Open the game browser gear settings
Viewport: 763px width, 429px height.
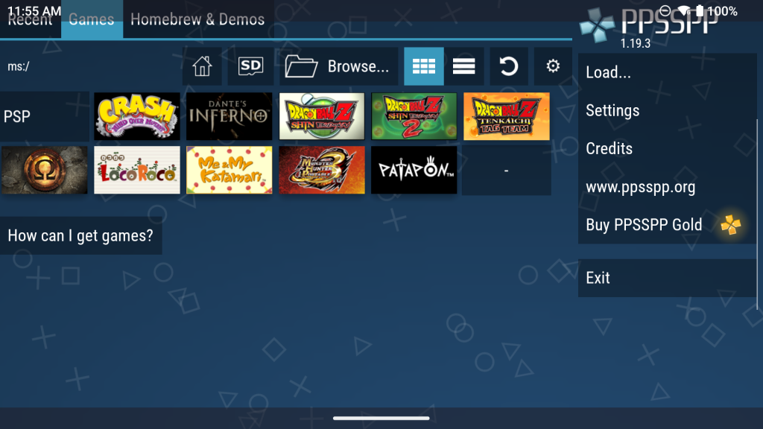553,66
